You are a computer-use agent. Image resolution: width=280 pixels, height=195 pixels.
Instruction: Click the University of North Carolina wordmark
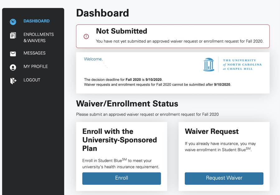(242, 64)
